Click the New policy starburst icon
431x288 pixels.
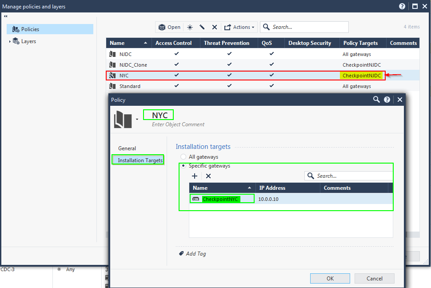[x=190, y=27]
